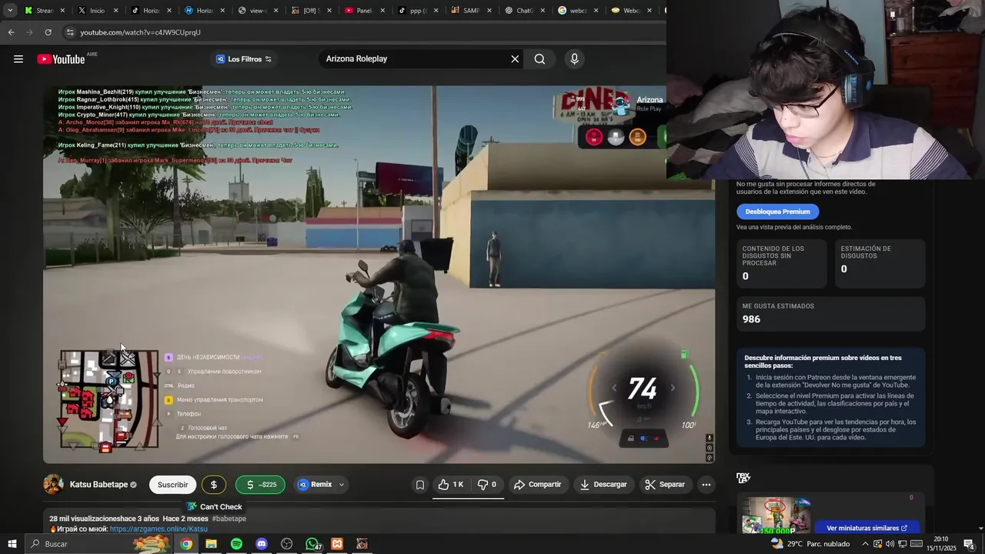This screenshot has height=554, width=985.
Task: Dislike the video with thumbs-down
Action: [487, 485]
